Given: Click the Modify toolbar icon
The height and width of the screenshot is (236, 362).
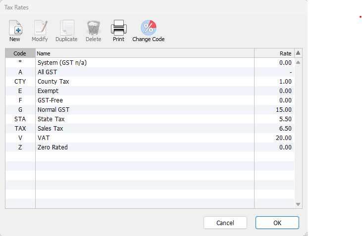Looking at the screenshot, I should coord(40,28).
